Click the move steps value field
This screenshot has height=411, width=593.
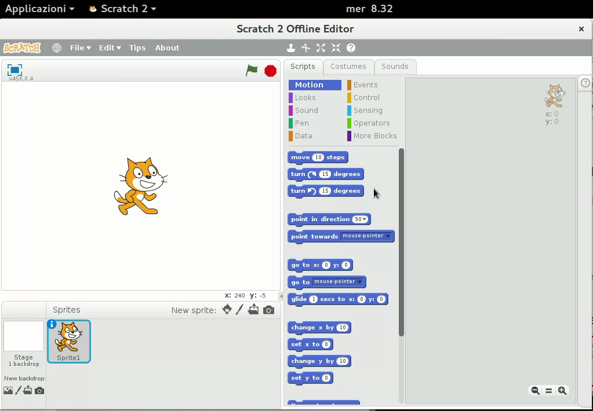[318, 157]
